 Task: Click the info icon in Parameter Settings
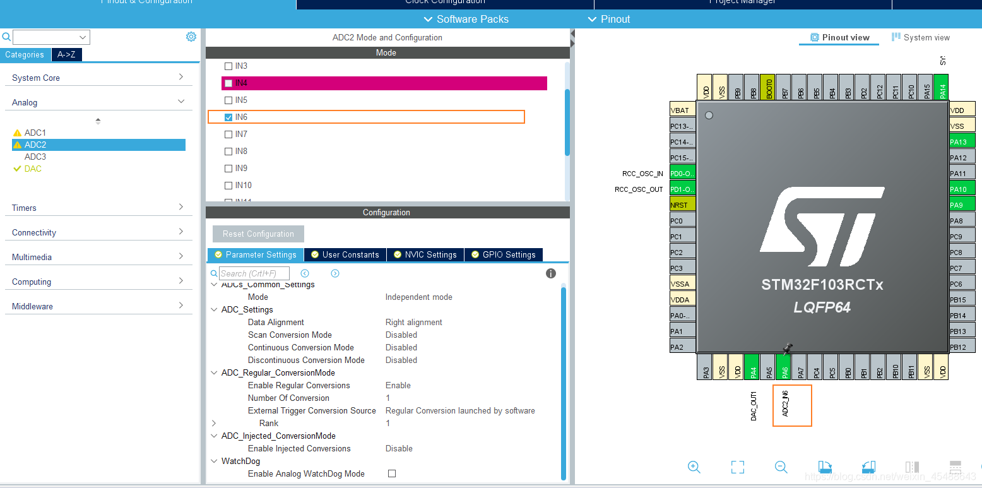click(x=550, y=273)
